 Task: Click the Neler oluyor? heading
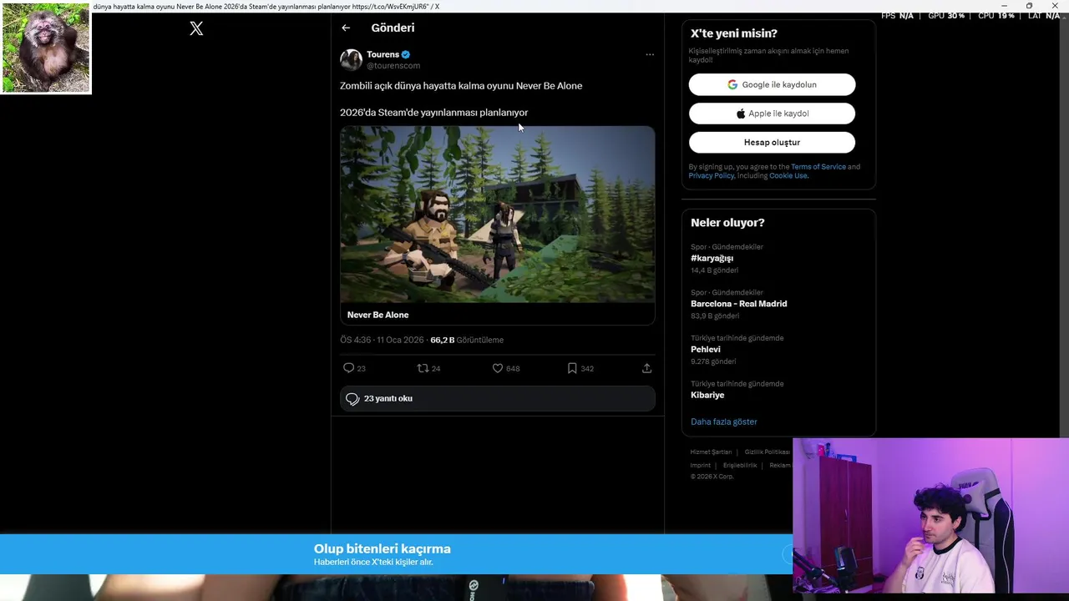[727, 223]
